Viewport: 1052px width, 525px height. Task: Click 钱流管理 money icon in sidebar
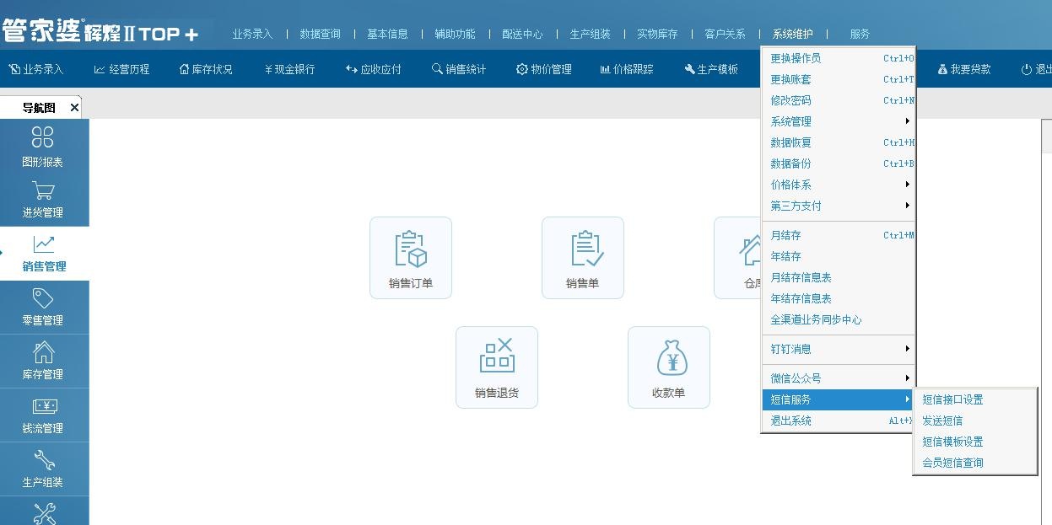pyautogui.click(x=43, y=415)
